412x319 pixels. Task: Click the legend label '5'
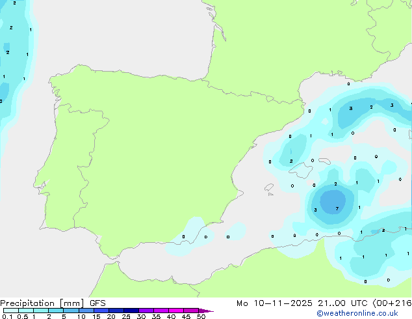pos(64,316)
